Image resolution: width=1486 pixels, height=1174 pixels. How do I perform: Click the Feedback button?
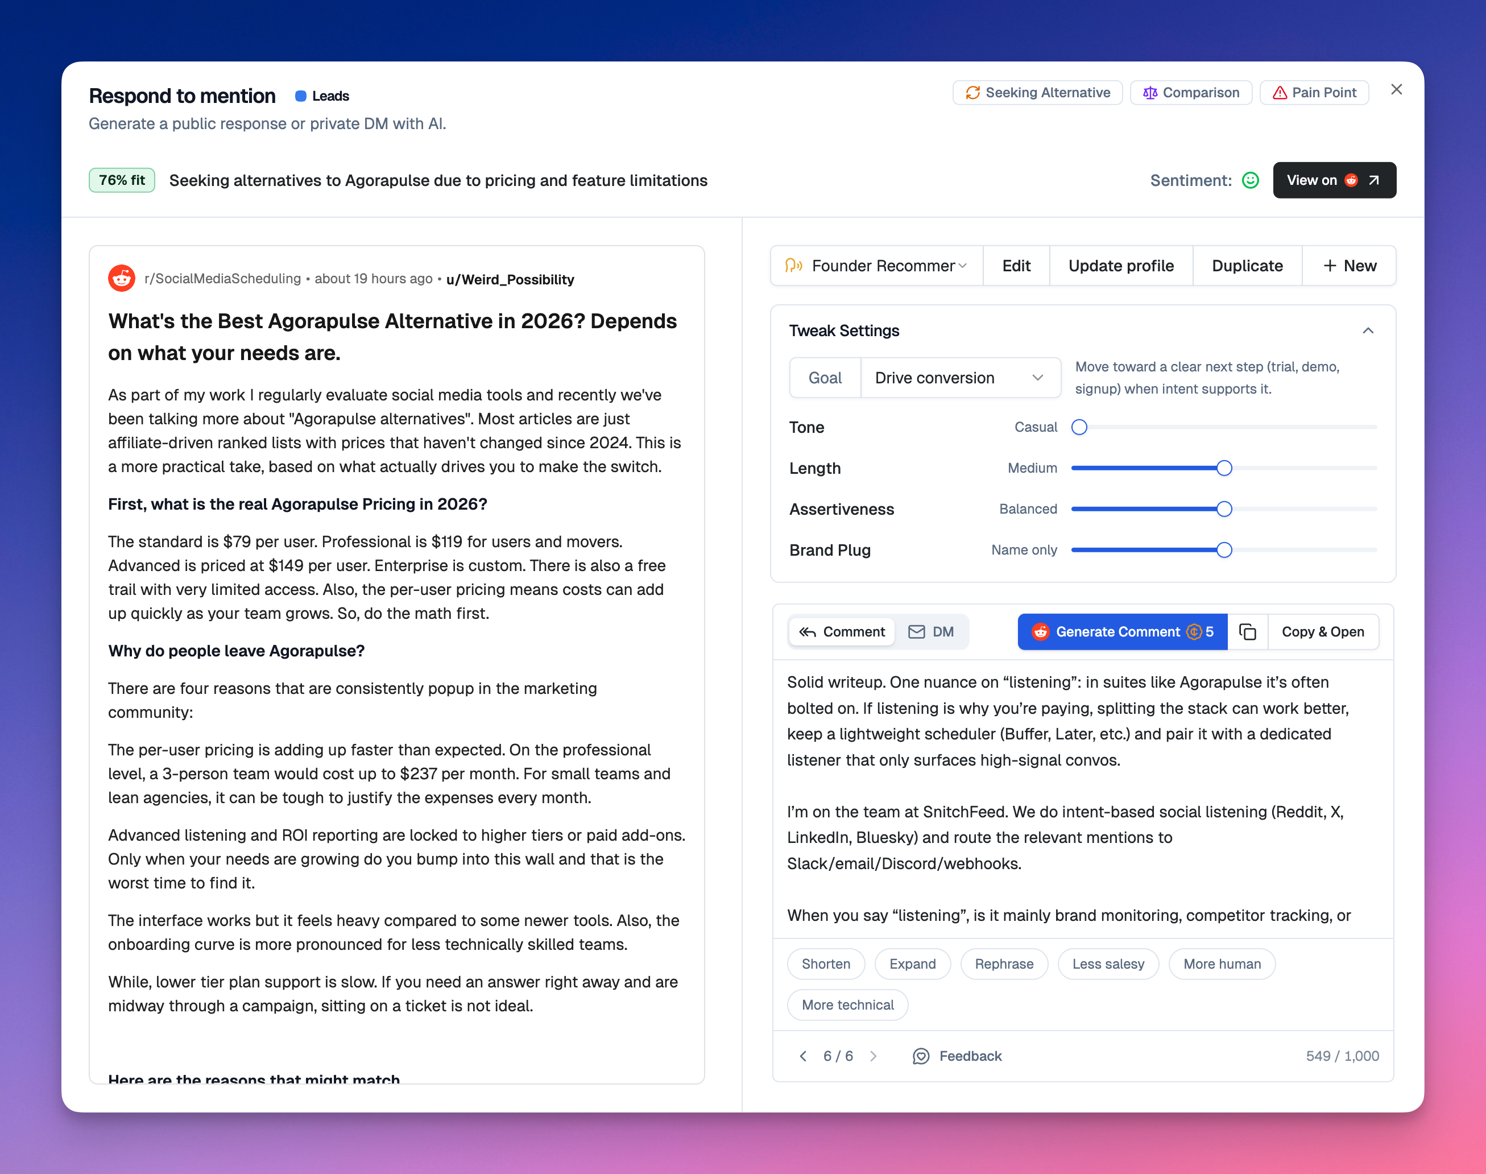[957, 1056]
